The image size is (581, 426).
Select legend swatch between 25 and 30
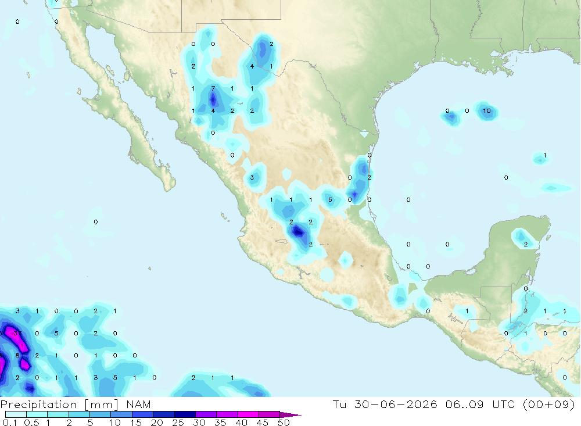click(185, 414)
